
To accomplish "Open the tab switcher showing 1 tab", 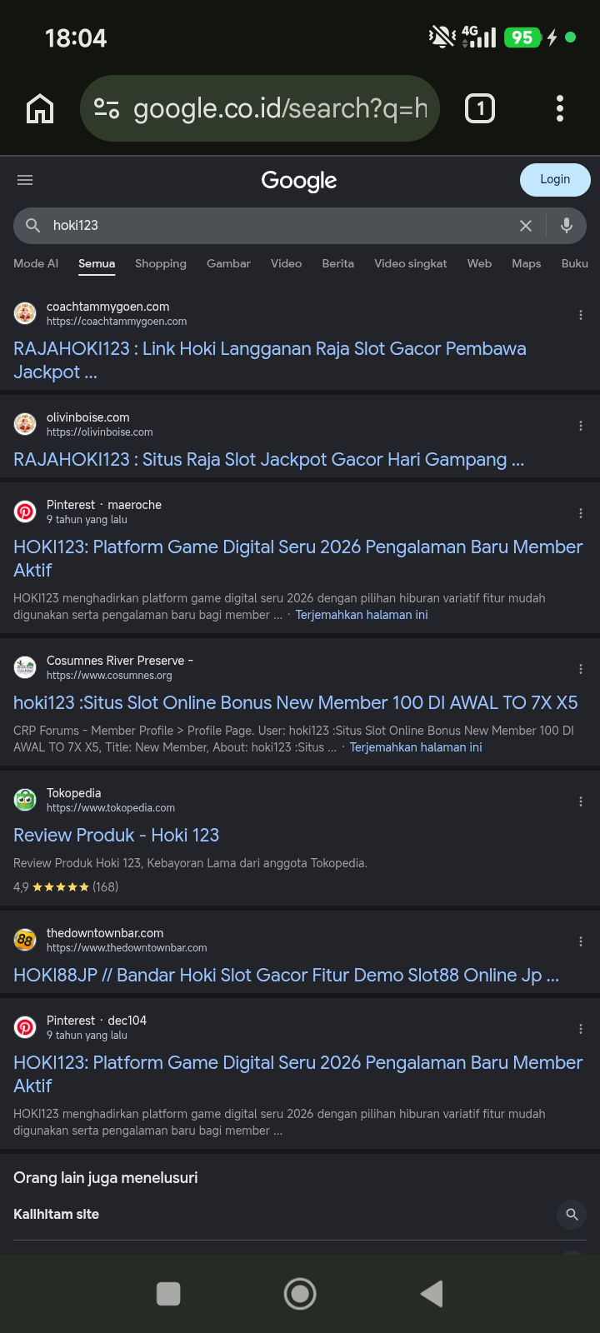I will click(x=479, y=108).
